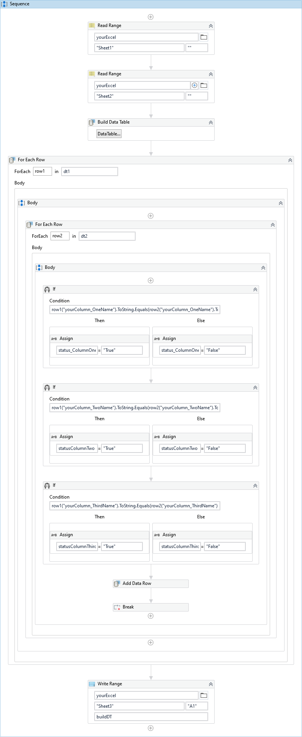The image size is (302, 737).
Task: Click the plus icon in Sheet2 workbook path field
Action: click(x=194, y=86)
